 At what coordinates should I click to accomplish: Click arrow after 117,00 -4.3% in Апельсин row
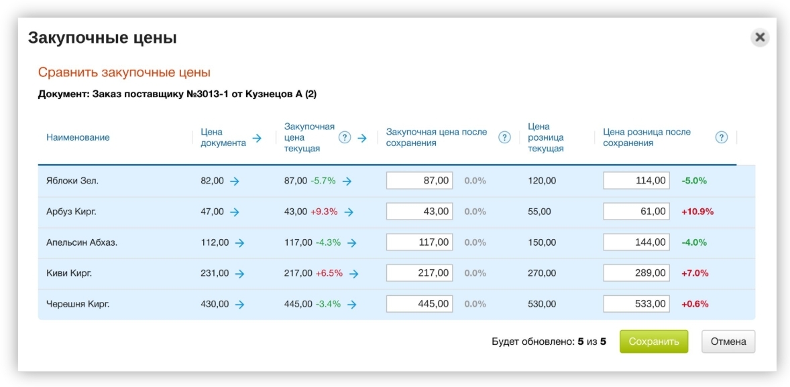[x=351, y=242]
